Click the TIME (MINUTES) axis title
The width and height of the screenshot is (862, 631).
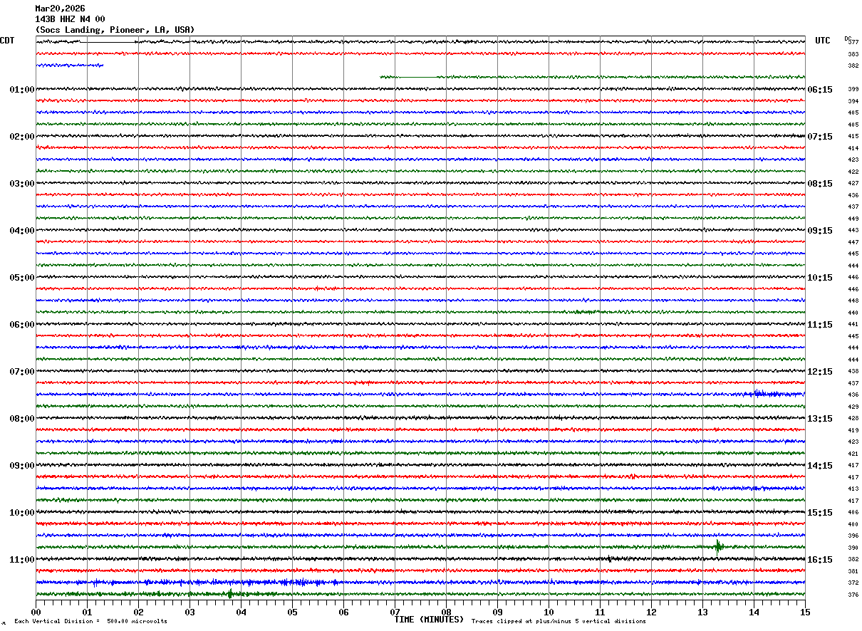tap(429, 620)
